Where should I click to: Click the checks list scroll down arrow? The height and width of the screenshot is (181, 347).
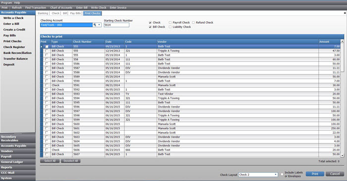tap(342, 155)
